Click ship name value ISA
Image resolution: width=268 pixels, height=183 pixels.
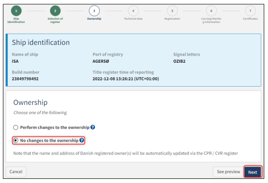pyautogui.click(x=15, y=61)
